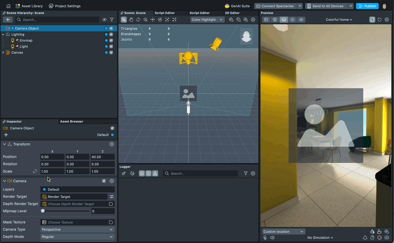The image size is (394, 243).
Task: Open the 2D Editor tab
Action: click(232, 13)
